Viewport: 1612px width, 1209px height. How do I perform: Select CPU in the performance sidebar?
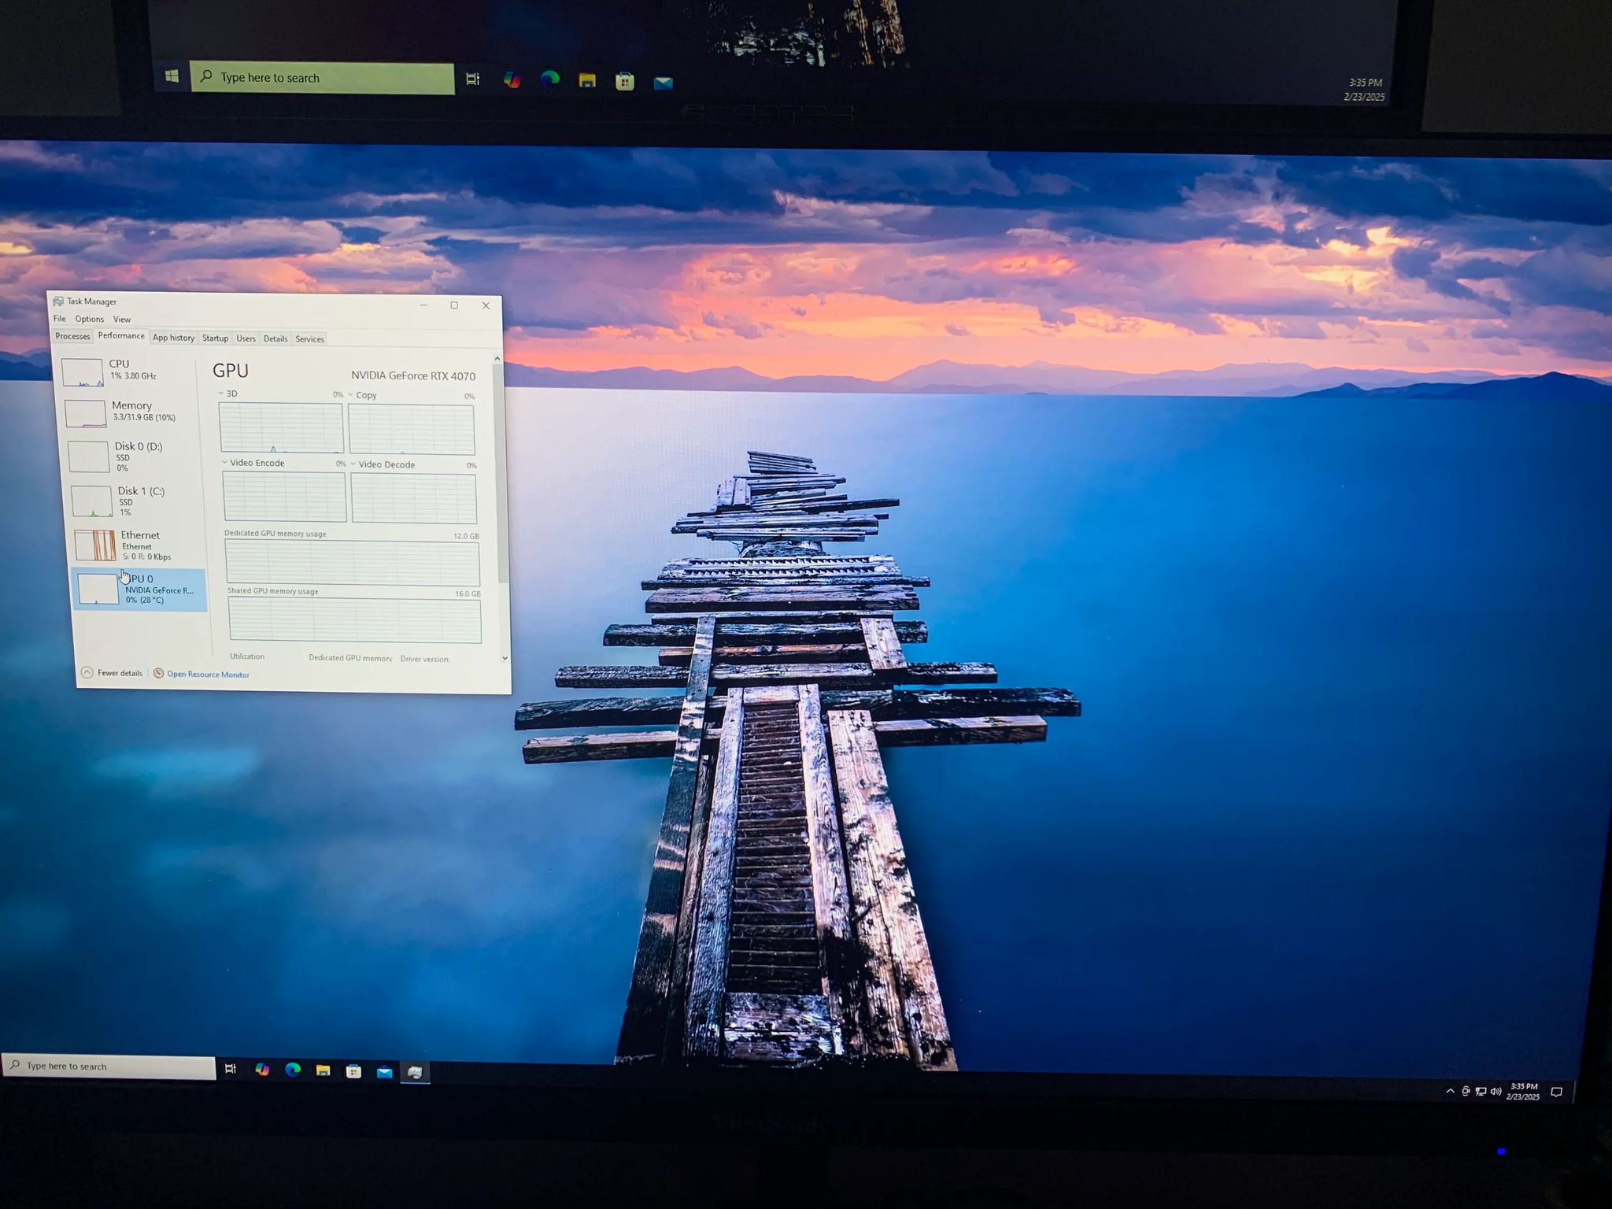point(126,372)
